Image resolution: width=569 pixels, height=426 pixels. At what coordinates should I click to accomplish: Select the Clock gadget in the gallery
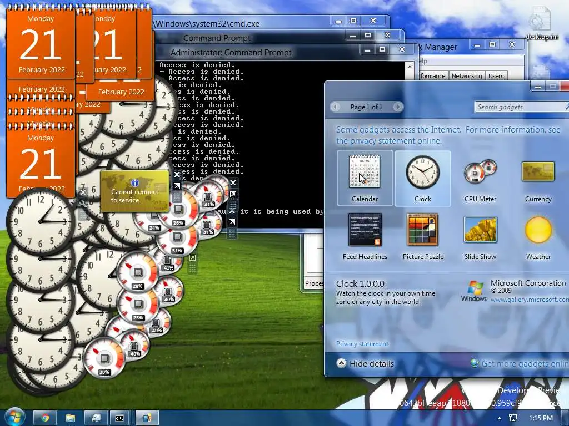point(423,178)
